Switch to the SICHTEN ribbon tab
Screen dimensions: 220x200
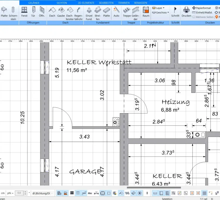click(62, 3)
